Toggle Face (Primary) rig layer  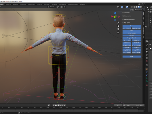click(127, 28)
